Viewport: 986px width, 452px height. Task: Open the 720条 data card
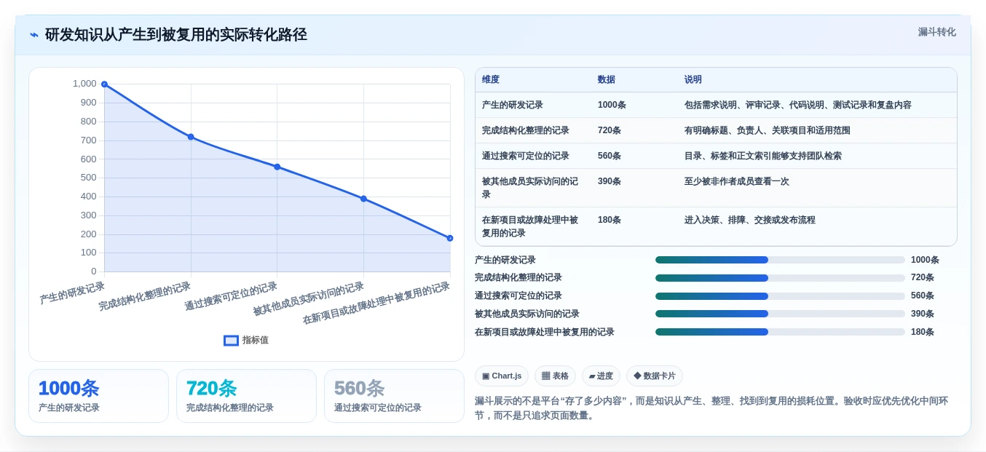(246, 396)
